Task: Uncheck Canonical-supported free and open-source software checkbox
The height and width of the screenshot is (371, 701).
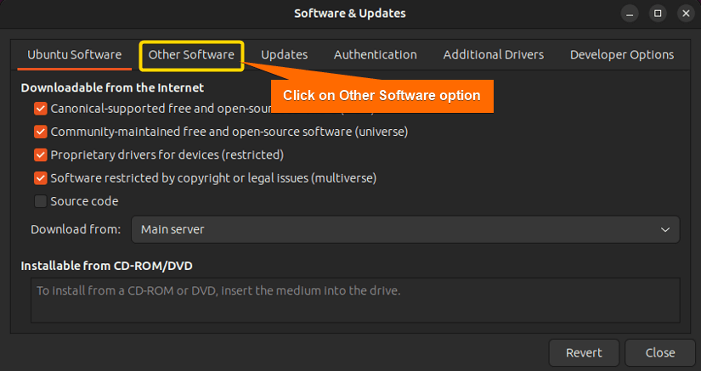Action: pos(41,109)
